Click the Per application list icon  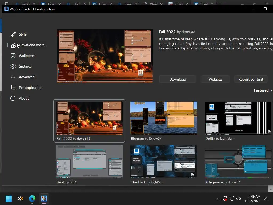tap(13, 88)
